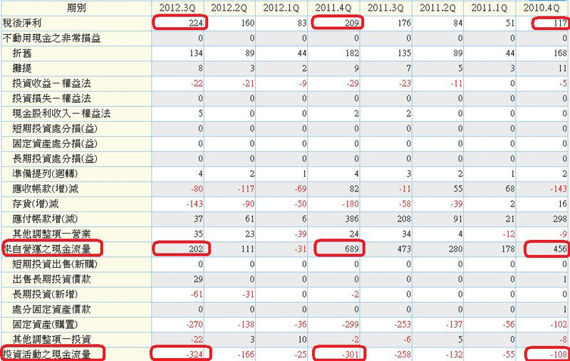The width and height of the screenshot is (570, 361).
Task: Click the 處分固定資產價款 row label
Action: tap(51, 309)
